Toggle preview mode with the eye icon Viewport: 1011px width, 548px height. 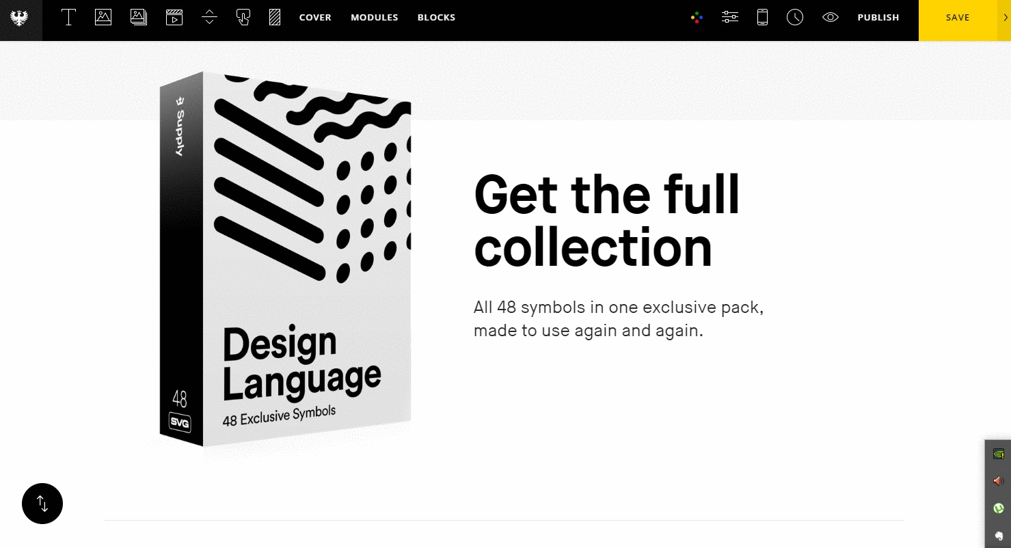[x=830, y=17]
